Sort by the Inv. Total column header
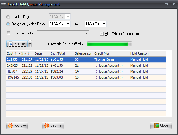 (62, 53)
